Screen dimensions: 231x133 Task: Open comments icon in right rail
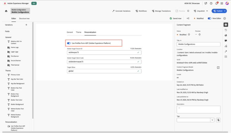point(226,41)
